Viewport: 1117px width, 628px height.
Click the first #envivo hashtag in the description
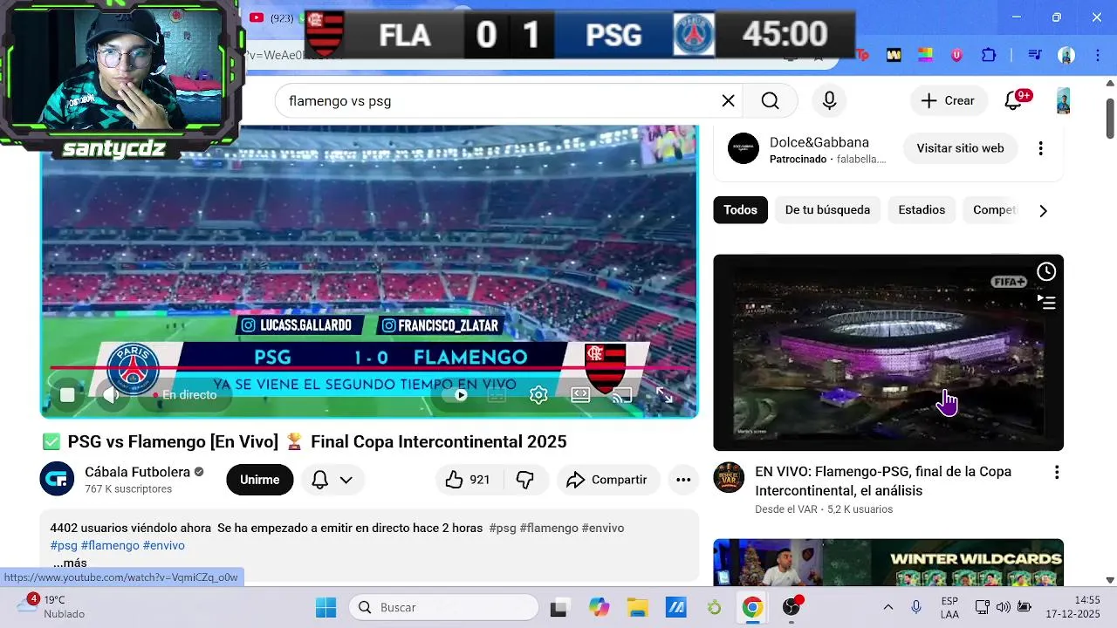click(x=603, y=528)
